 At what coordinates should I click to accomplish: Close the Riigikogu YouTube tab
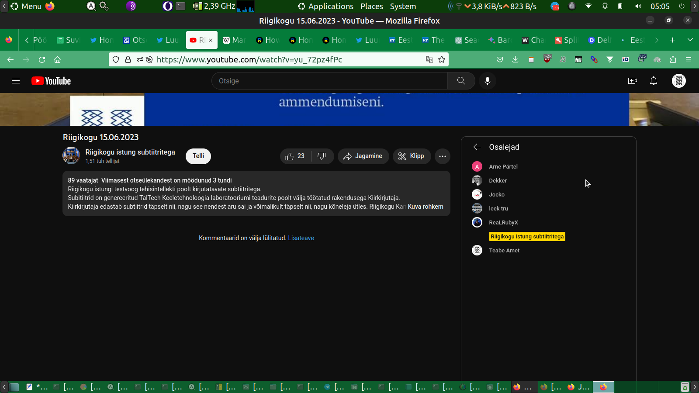[211, 40]
